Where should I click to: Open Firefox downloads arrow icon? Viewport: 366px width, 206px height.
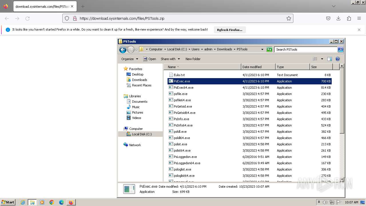pyautogui.click(x=339, y=18)
